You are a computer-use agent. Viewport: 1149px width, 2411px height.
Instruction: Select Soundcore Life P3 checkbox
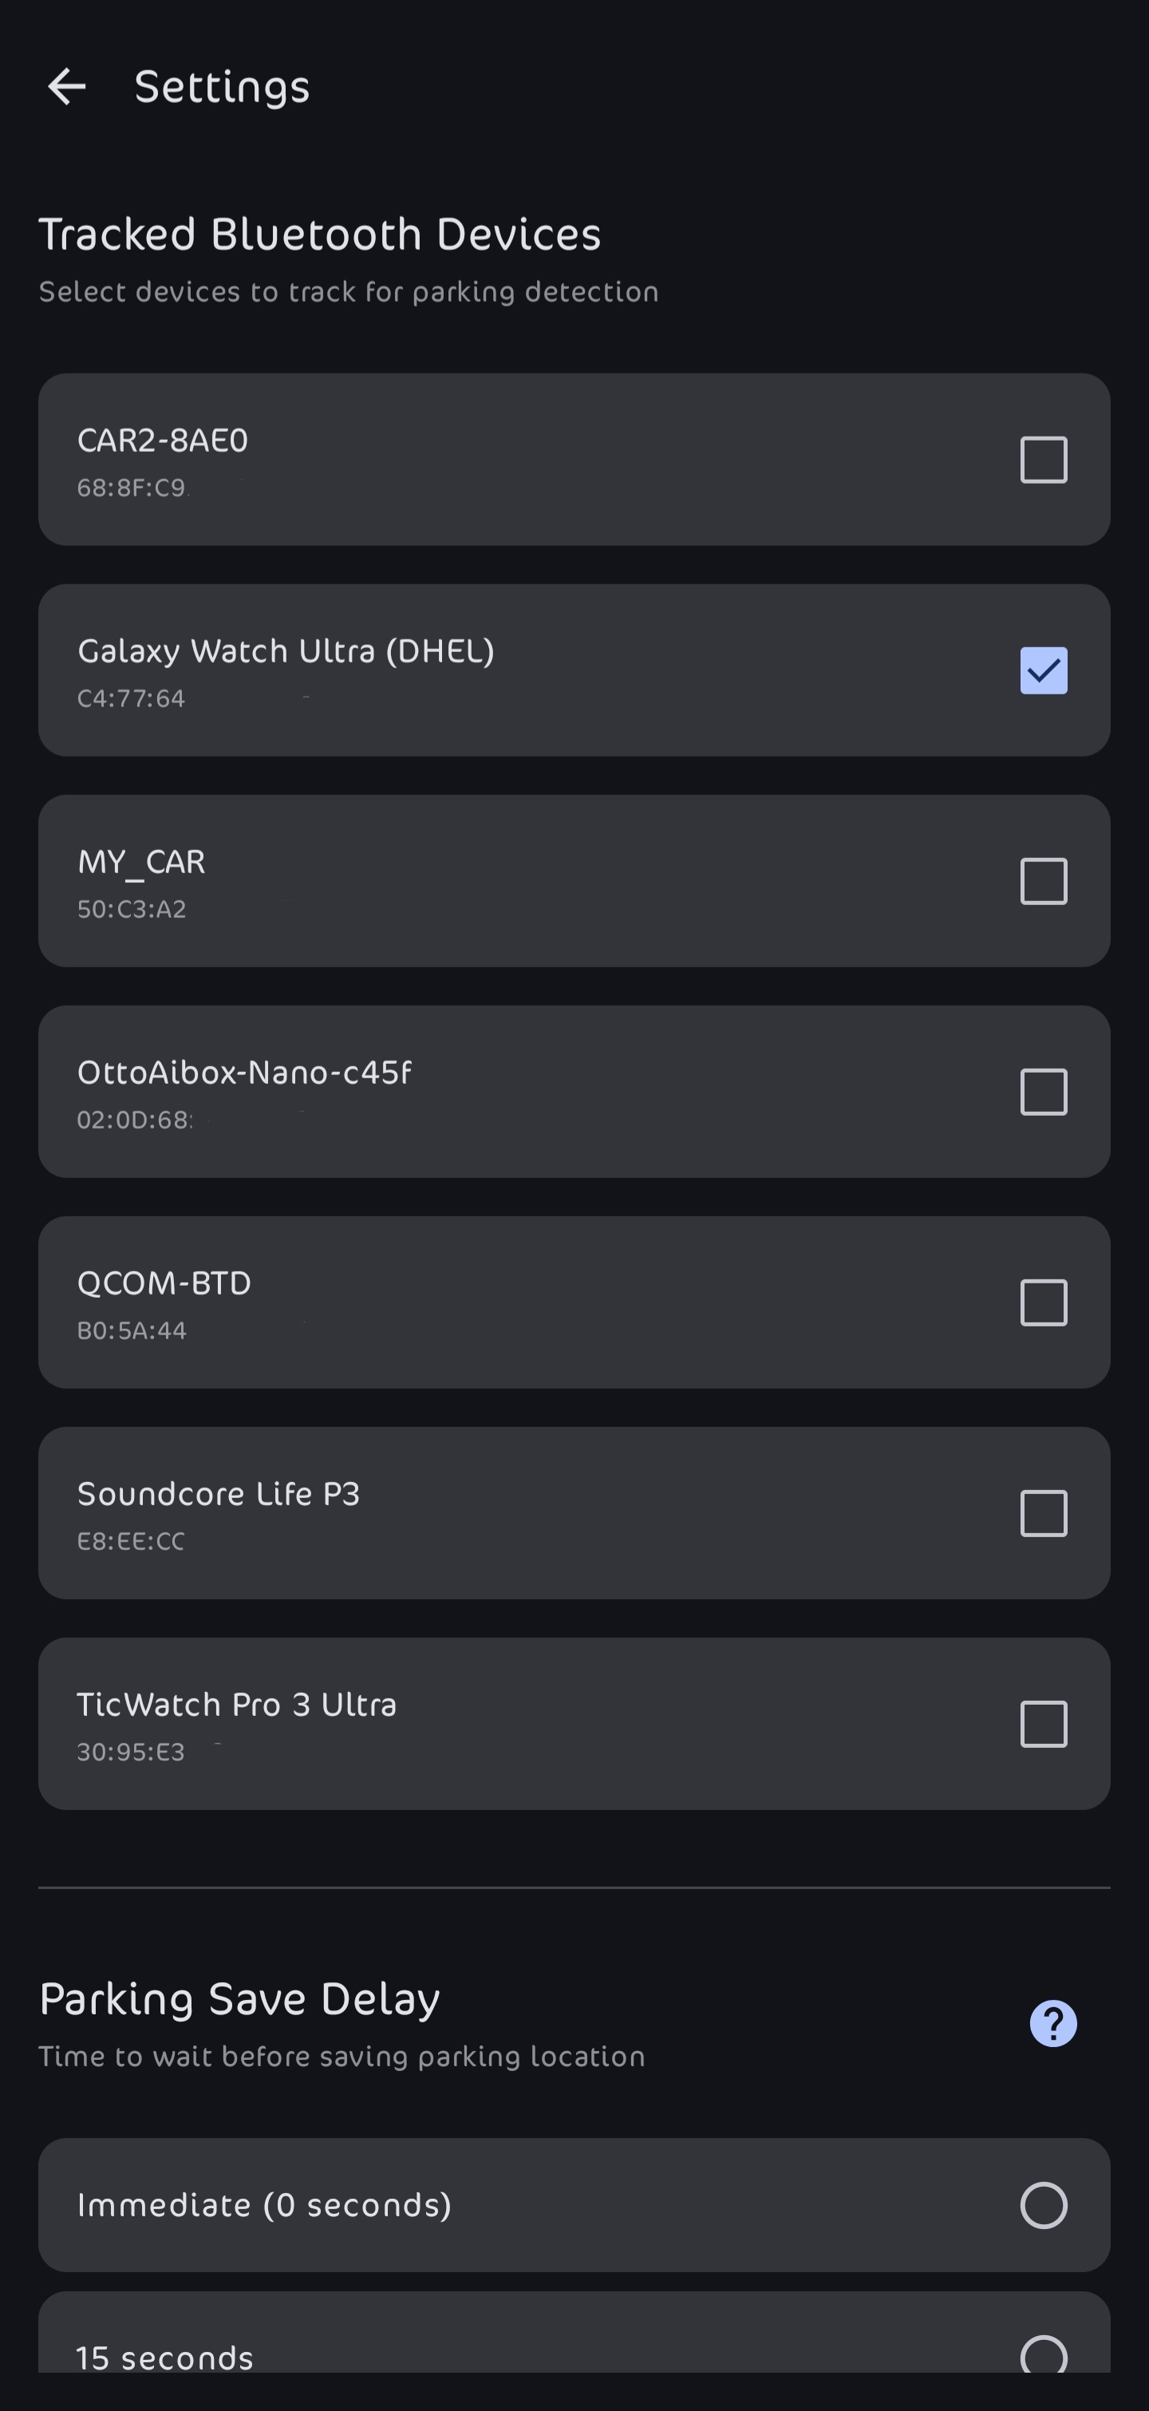tap(1043, 1512)
